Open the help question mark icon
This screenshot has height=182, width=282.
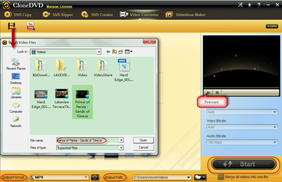click(259, 5)
